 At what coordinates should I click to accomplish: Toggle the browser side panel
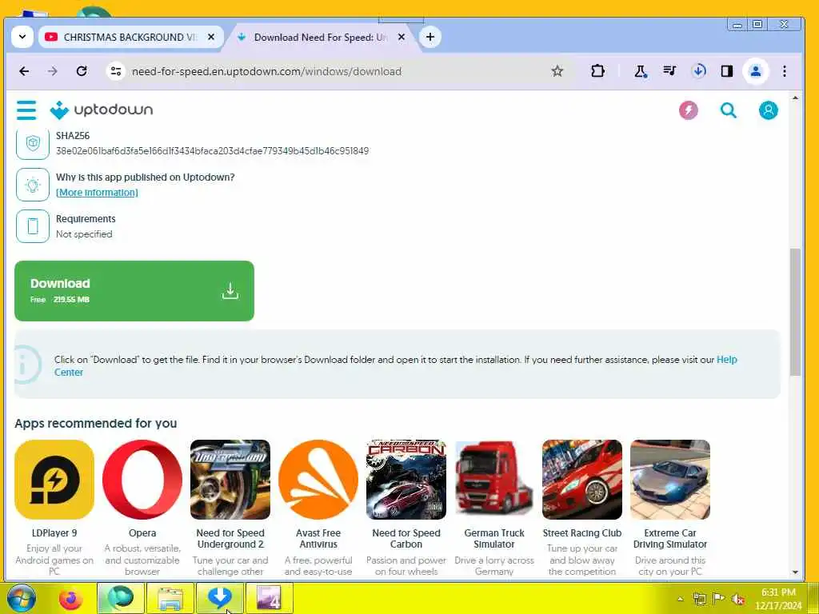[x=726, y=71]
